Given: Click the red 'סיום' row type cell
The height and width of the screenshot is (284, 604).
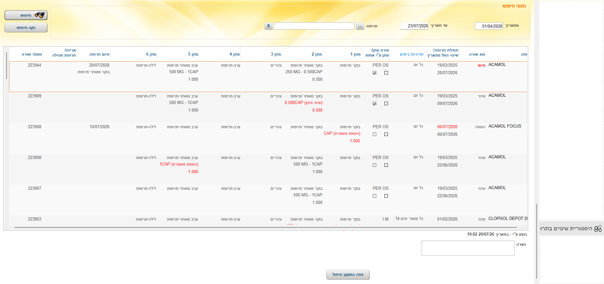Looking at the screenshot, I should 482,65.
